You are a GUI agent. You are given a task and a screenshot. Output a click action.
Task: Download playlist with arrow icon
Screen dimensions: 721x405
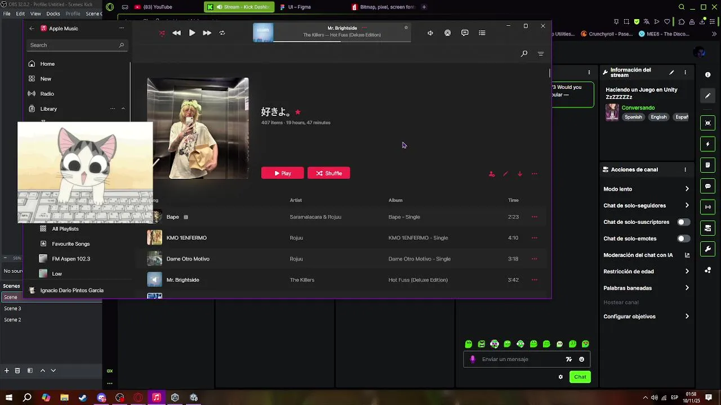pos(520,174)
